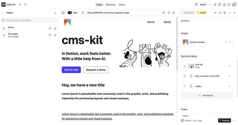Open the Logos block options menu

229,86
